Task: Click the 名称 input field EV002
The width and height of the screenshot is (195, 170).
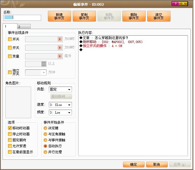Action: (x=22, y=18)
